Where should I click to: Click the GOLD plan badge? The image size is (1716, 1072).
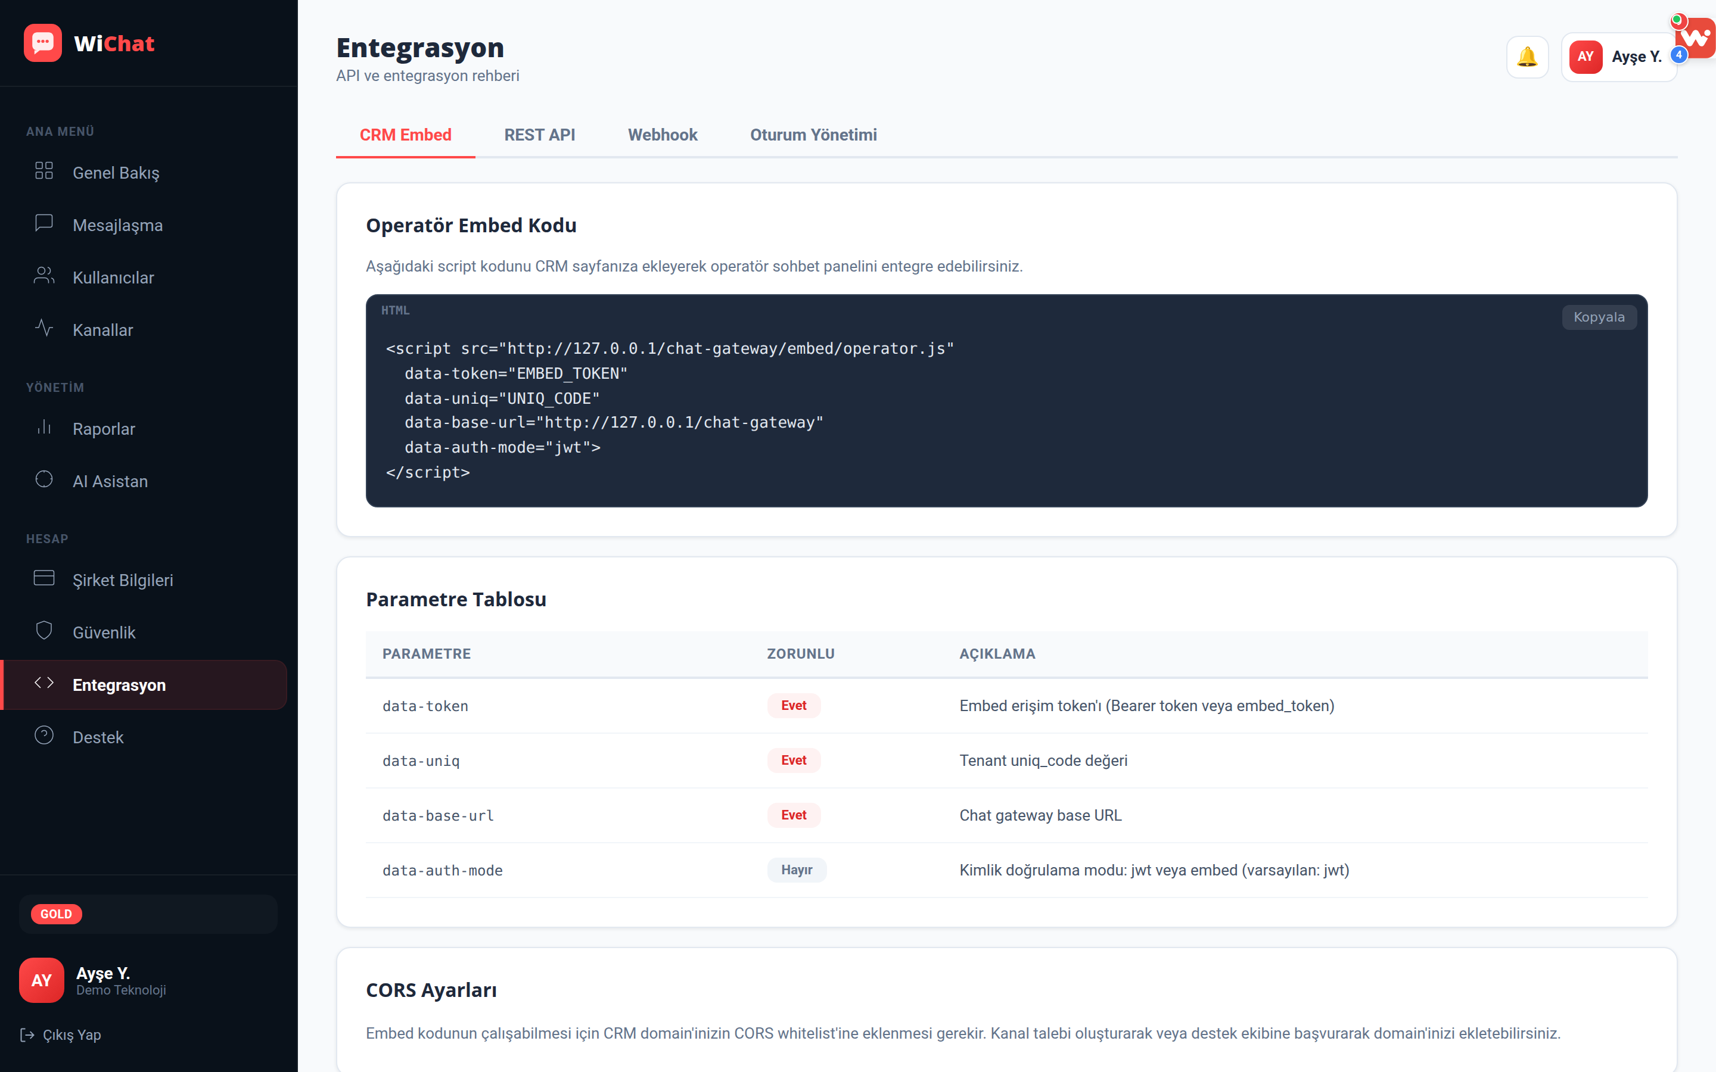coord(56,914)
